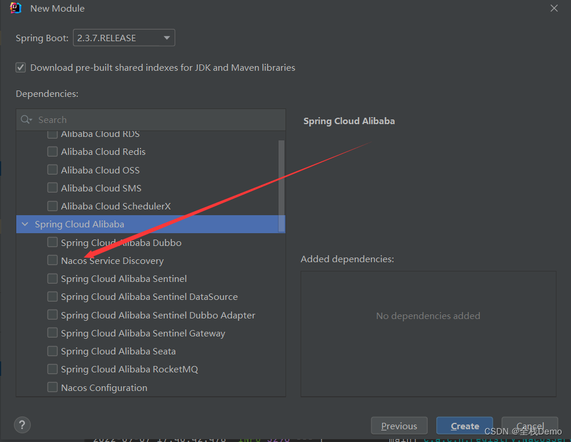Check Alibaba Cloud SchedulerX checkbox
The width and height of the screenshot is (571, 442).
(x=52, y=206)
